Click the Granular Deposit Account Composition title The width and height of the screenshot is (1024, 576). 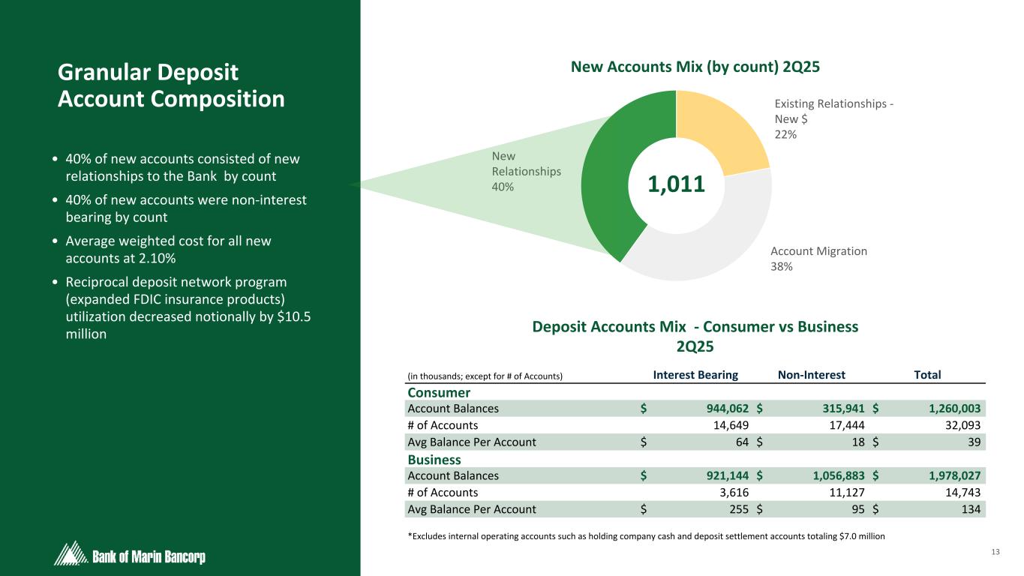[x=171, y=85]
